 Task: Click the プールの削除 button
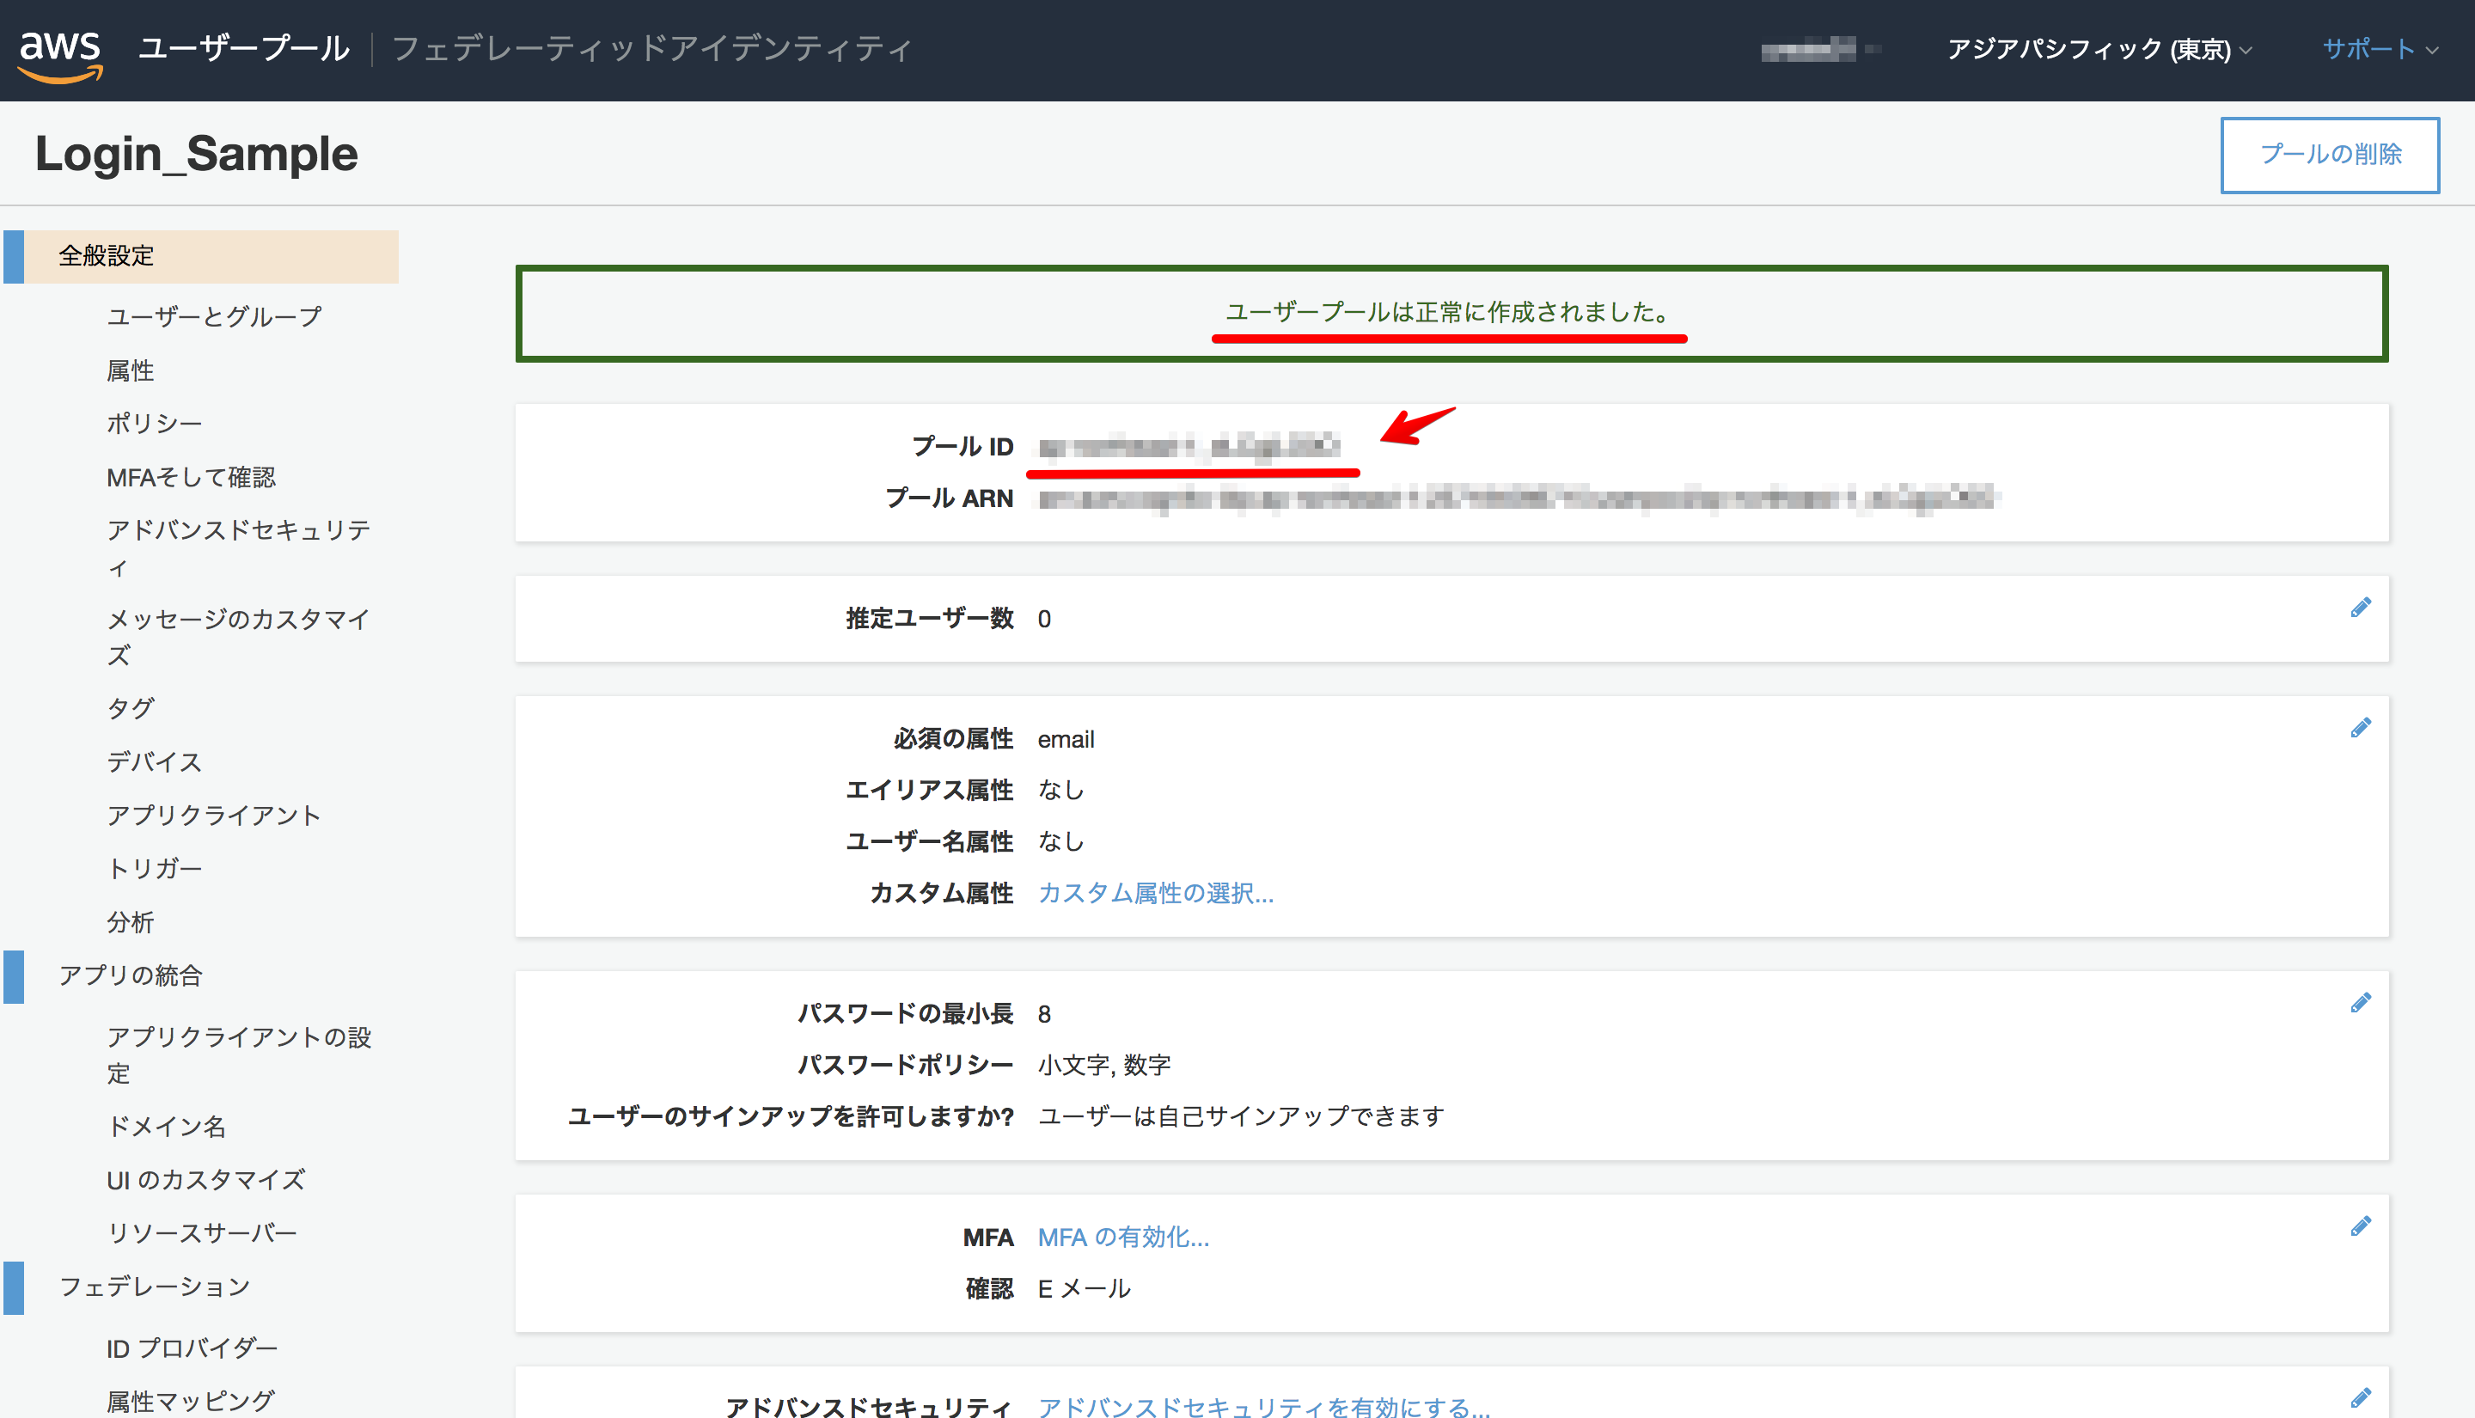[x=2329, y=155]
